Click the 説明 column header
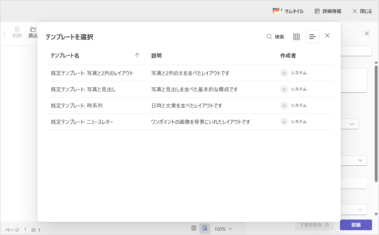The height and width of the screenshot is (235, 379). tap(157, 55)
